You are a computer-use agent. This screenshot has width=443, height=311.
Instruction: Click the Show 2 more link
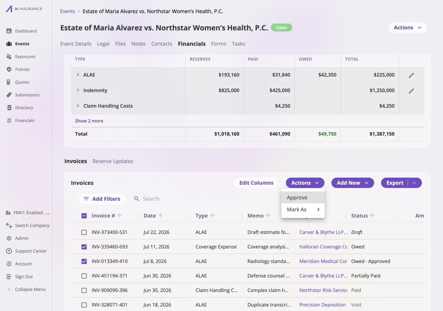pos(89,121)
